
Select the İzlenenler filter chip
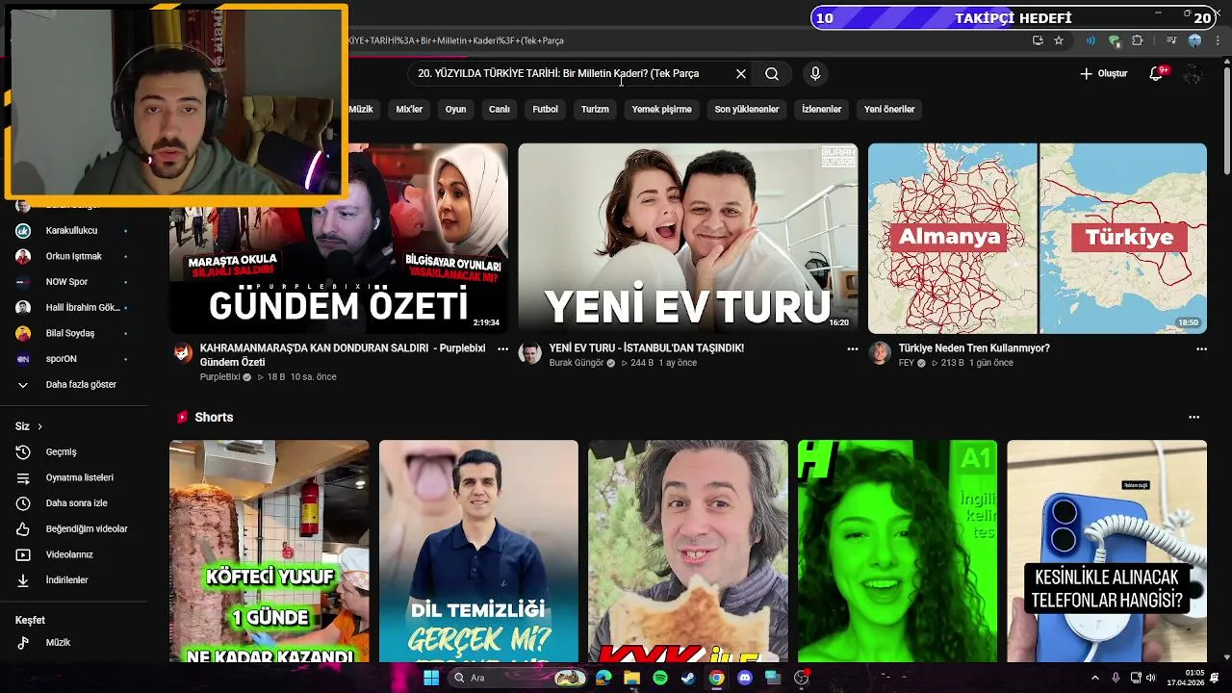pyautogui.click(x=821, y=110)
